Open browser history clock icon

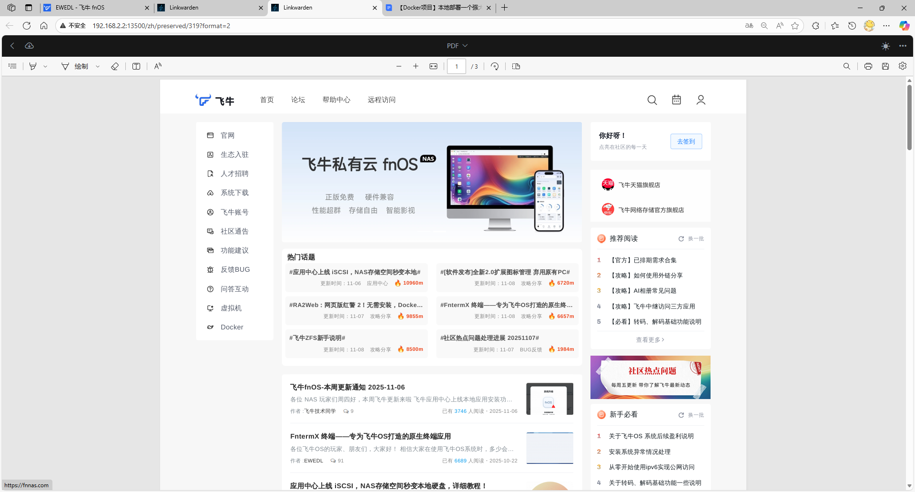click(x=852, y=26)
